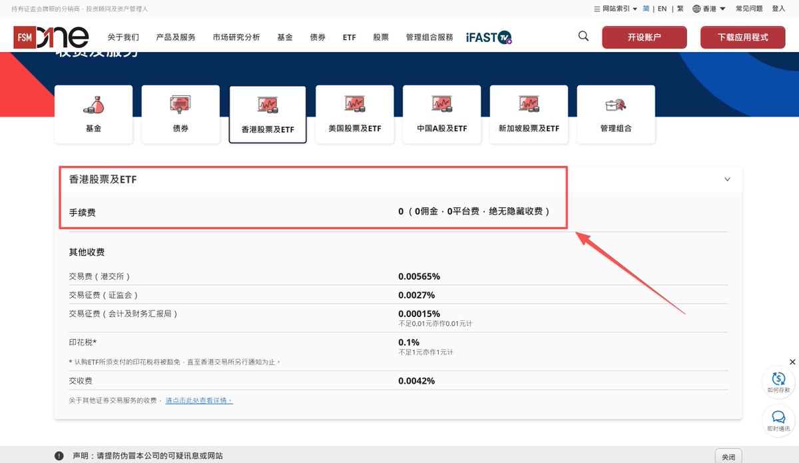
Task: Click 关闭 on the bottom declaration bar
Action: coord(728,456)
